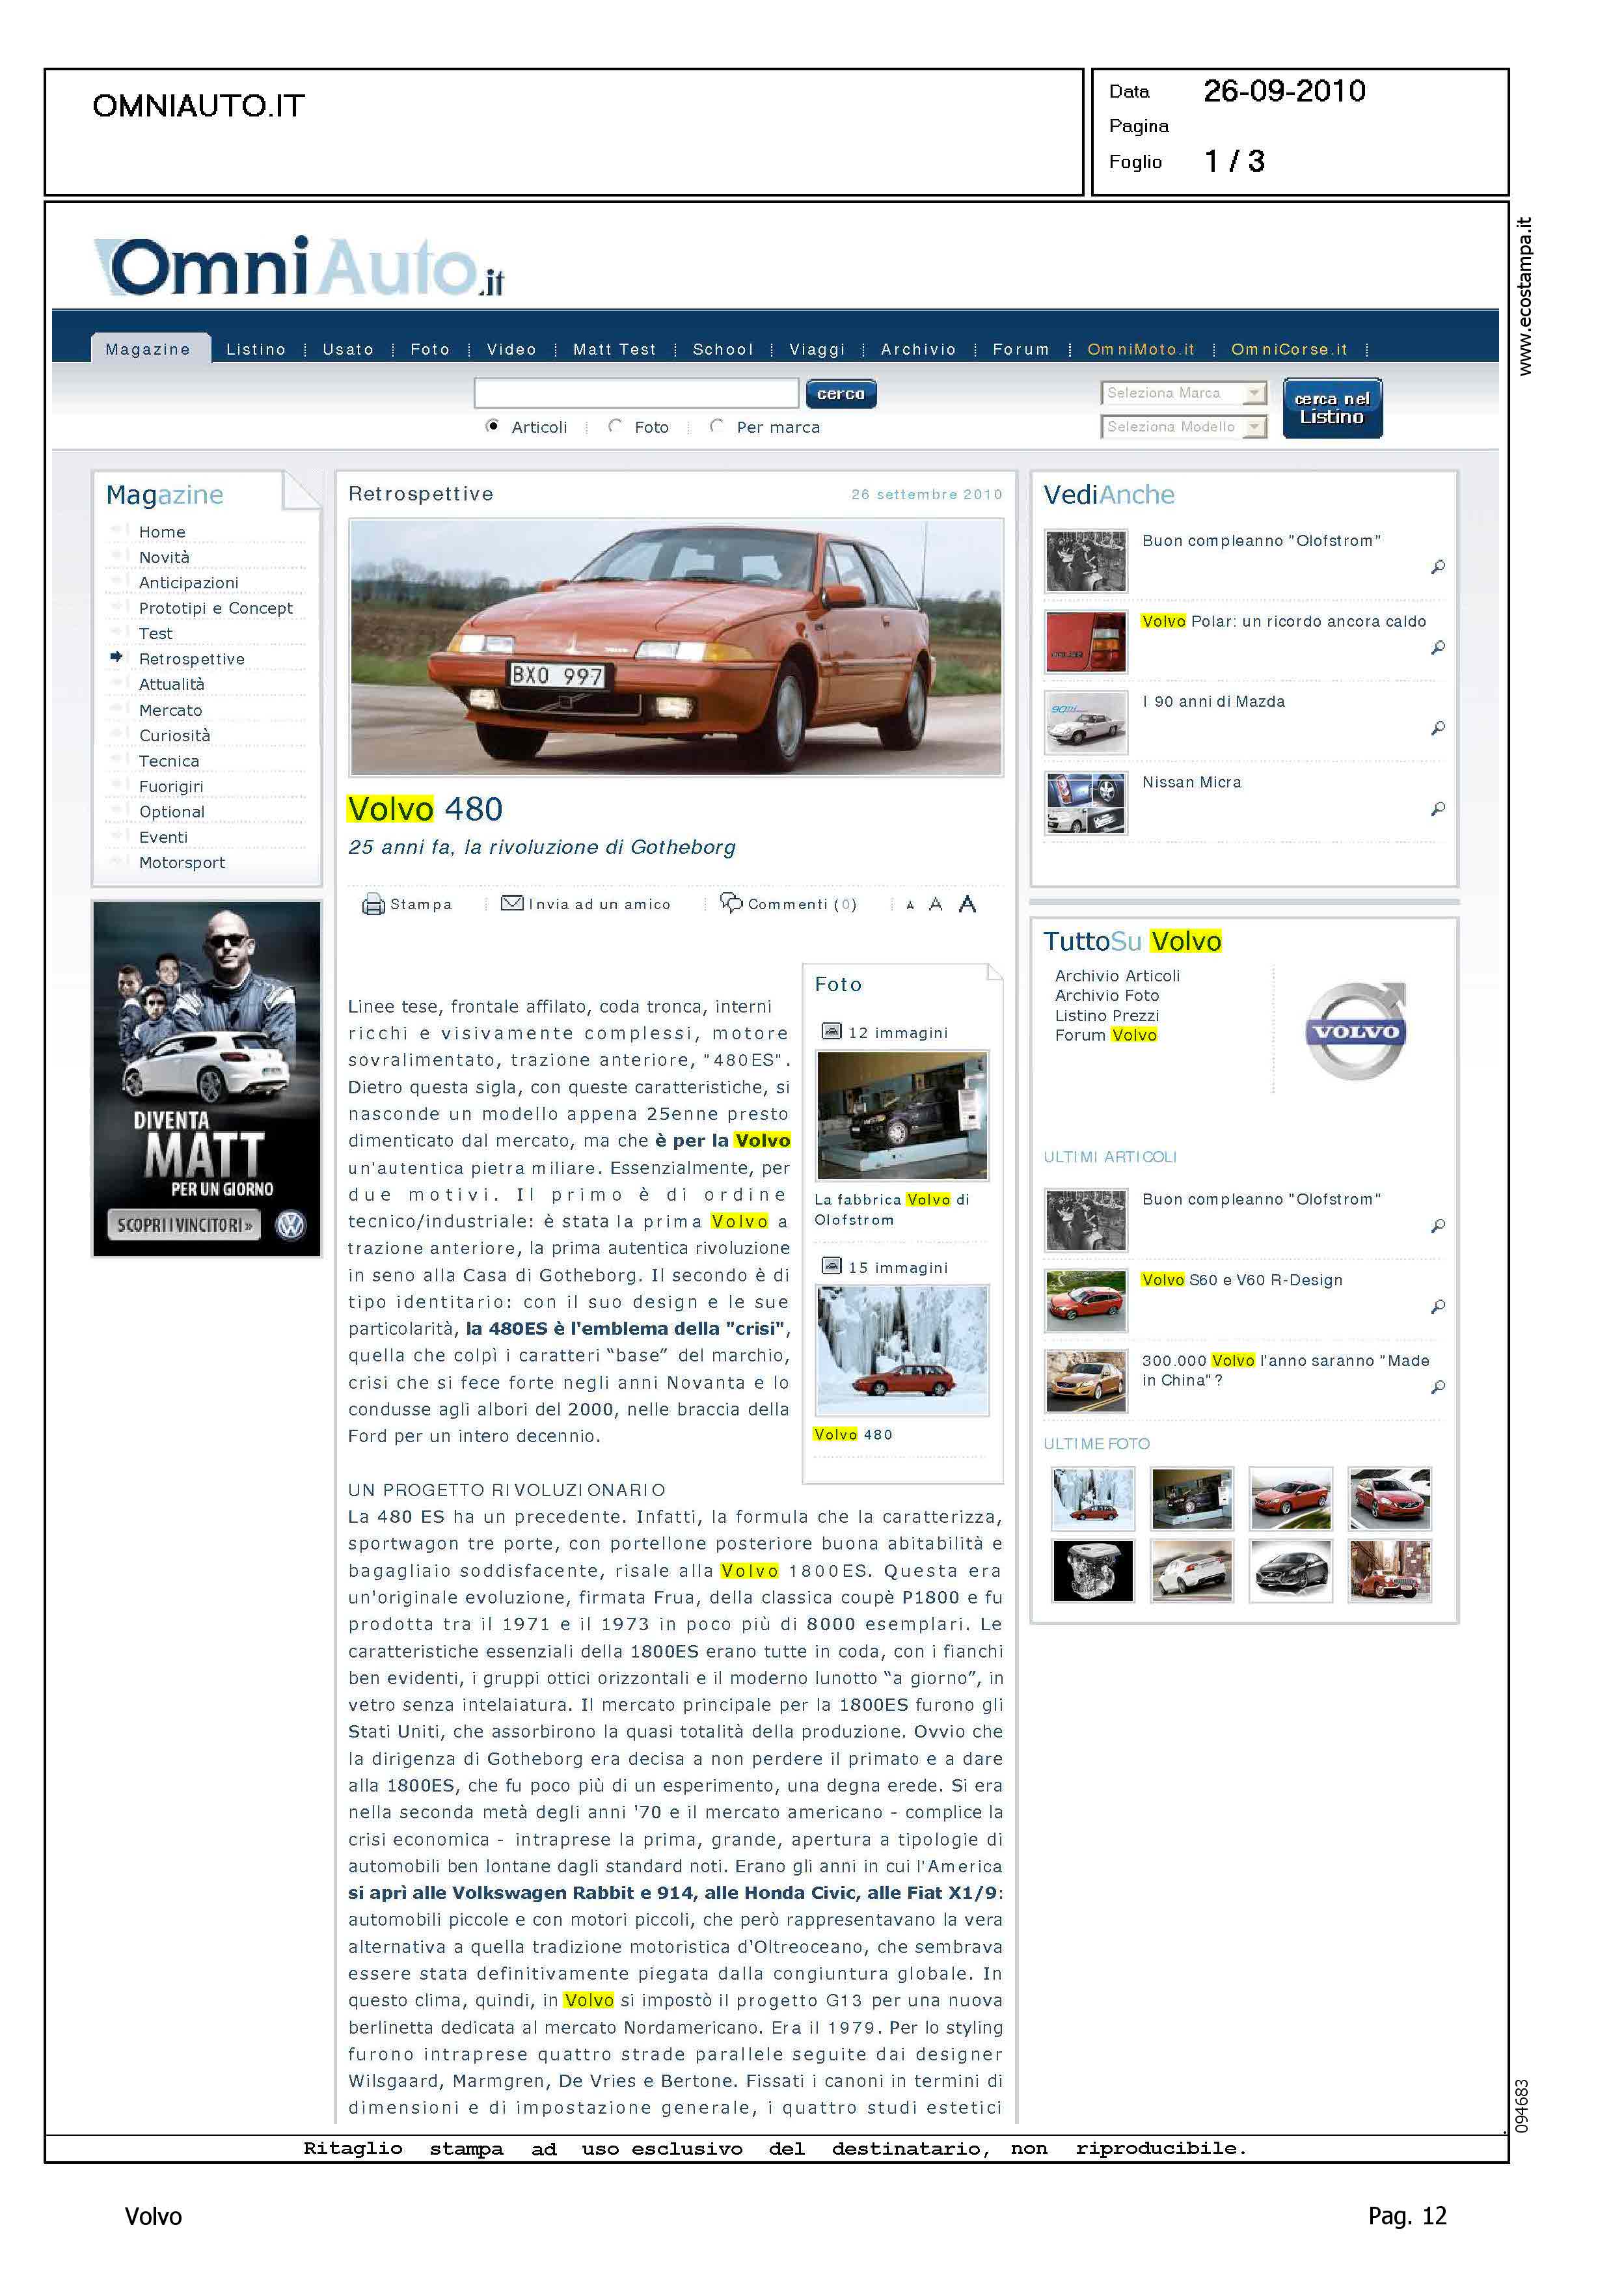Click the Invia ad un amico envelope icon

pyautogui.click(x=512, y=903)
